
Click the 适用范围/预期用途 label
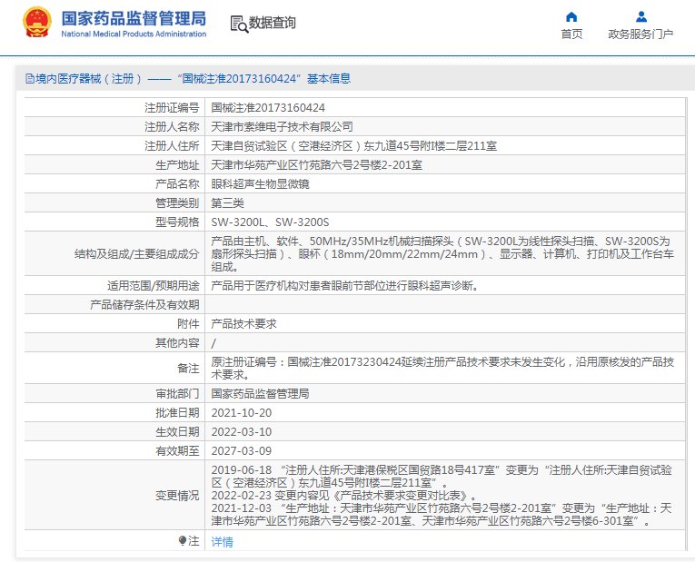[154, 286]
